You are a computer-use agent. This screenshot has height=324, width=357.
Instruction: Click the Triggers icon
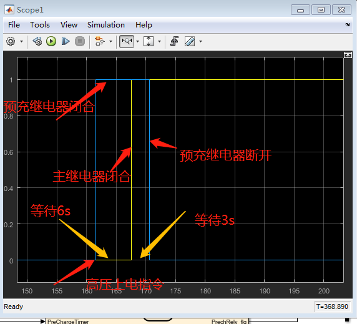pos(174,41)
